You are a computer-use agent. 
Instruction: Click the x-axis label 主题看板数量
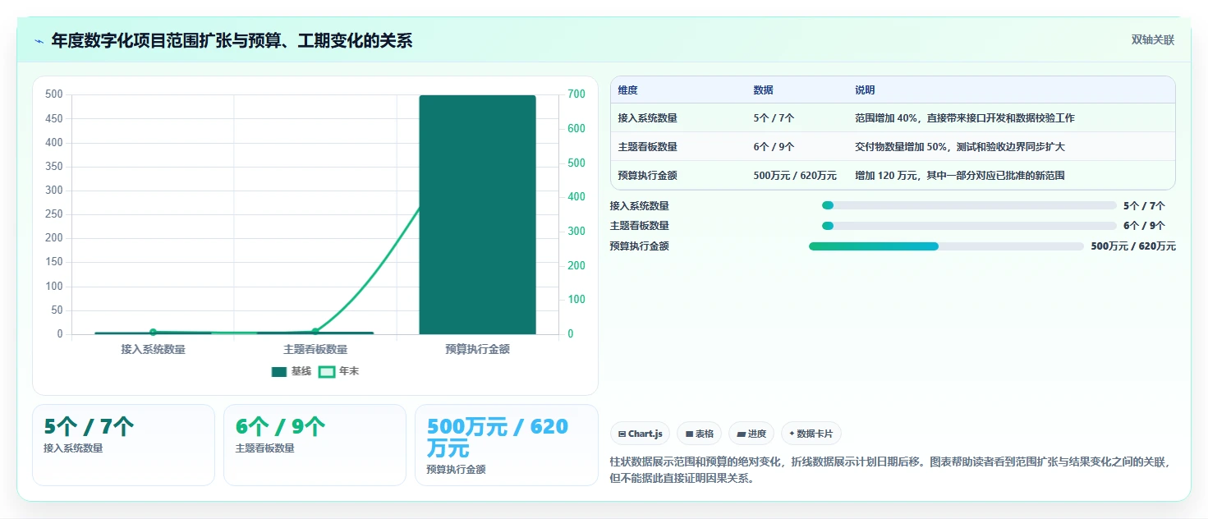[315, 349]
